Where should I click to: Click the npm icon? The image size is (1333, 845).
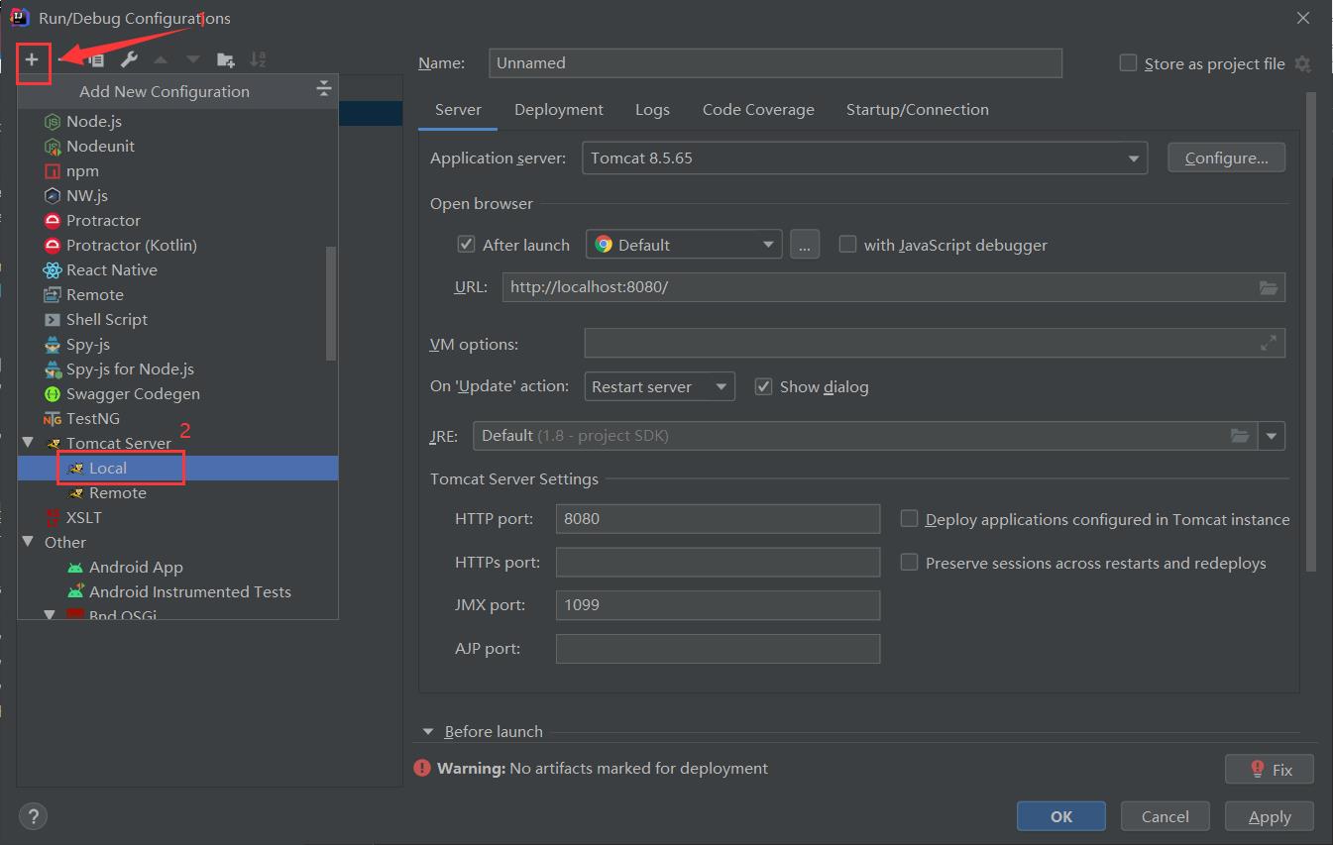53,170
